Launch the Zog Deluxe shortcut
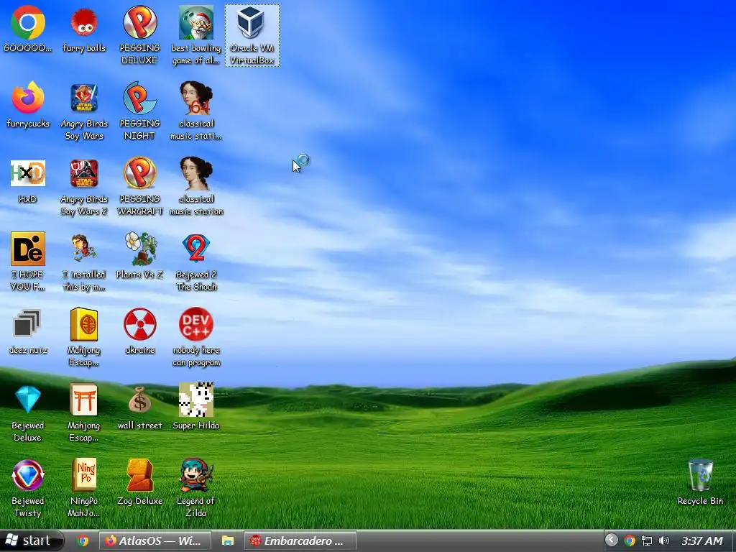The height and width of the screenshot is (552, 736). point(140,475)
